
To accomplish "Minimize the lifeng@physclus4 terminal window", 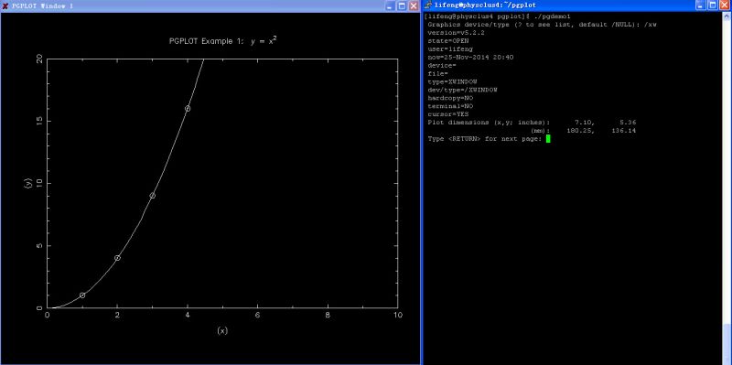I will [x=701, y=5].
